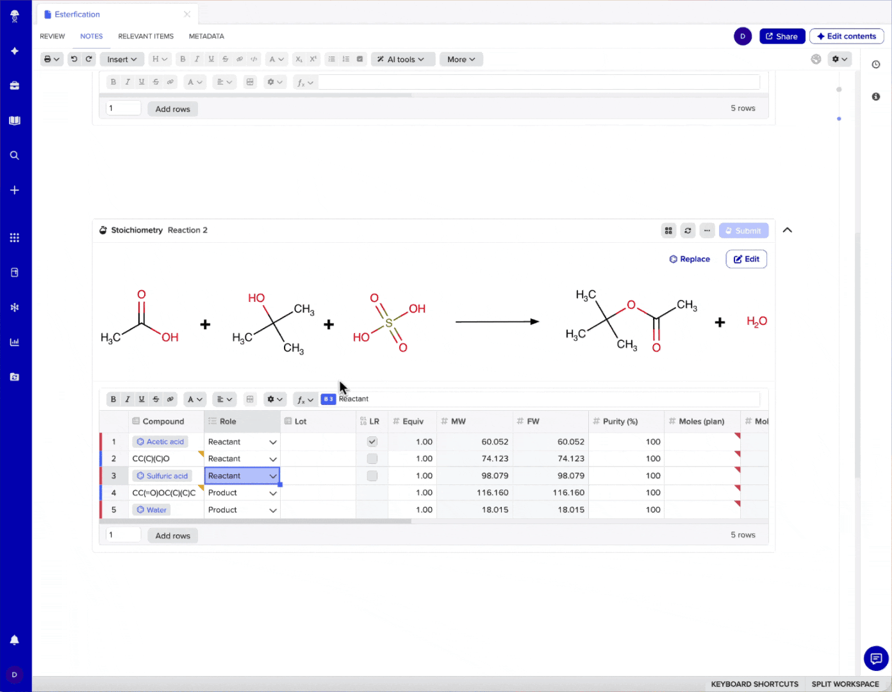This screenshot has width=892, height=692.
Task: Open the text color dropdown in Reaction 2 table toolbar
Action: click(x=195, y=399)
